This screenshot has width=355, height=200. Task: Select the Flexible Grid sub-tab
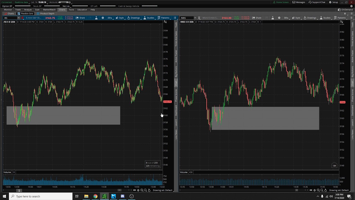point(25,14)
